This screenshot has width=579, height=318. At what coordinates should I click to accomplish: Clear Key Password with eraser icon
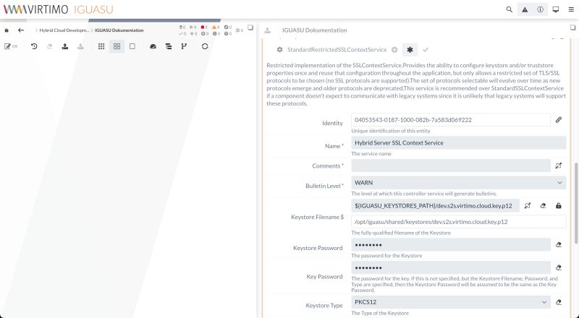pos(559,267)
